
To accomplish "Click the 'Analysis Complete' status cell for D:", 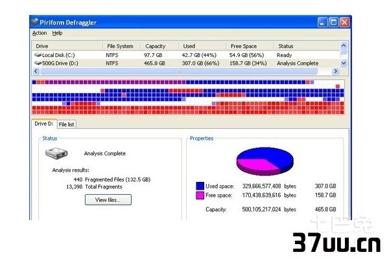I will pos(298,63).
